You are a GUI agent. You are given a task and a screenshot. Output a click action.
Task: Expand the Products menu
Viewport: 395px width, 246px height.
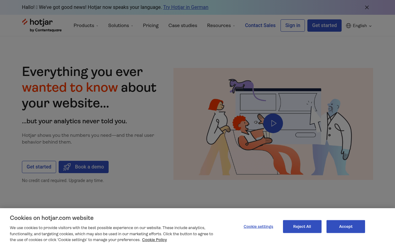click(x=86, y=26)
